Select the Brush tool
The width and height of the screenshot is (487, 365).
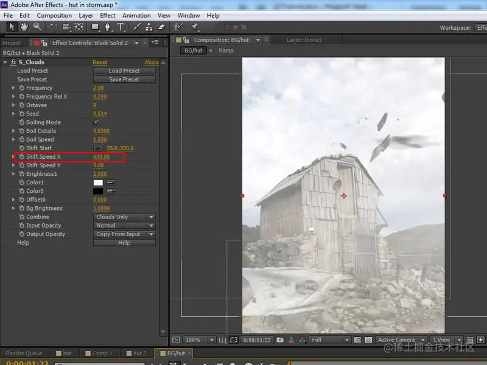click(x=136, y=27)
